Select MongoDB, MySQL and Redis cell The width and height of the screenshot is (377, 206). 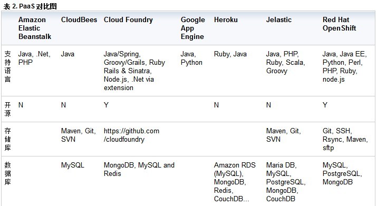coord(139,170)
